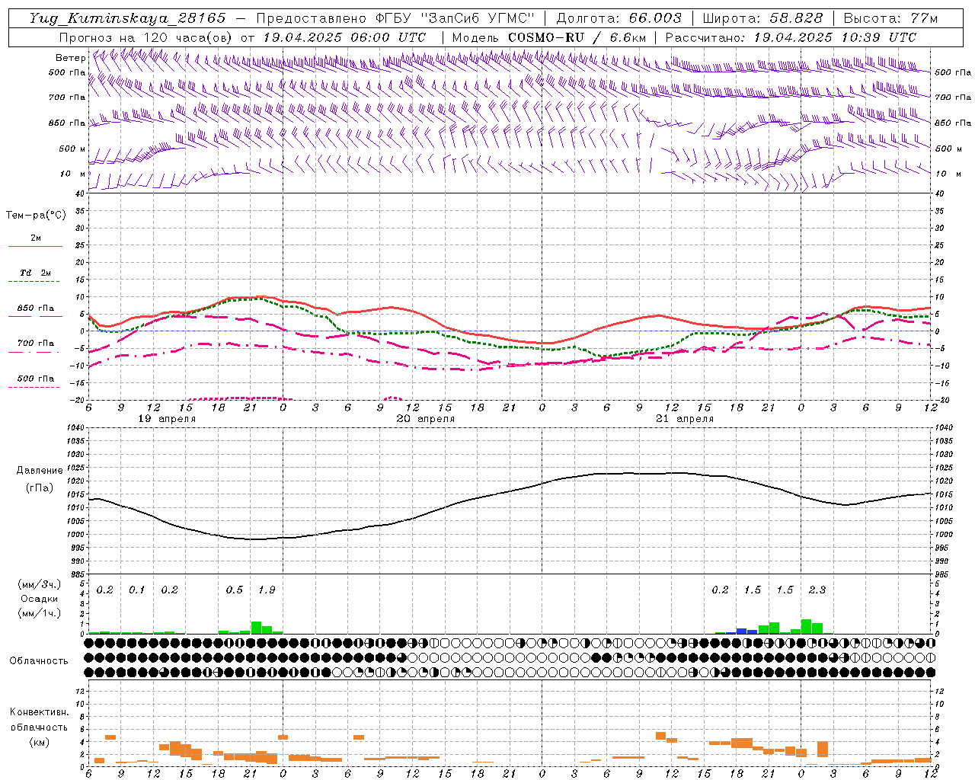975x780 pixels.
Task: Select the '0.1' precipitation total value
Action: 137,590
